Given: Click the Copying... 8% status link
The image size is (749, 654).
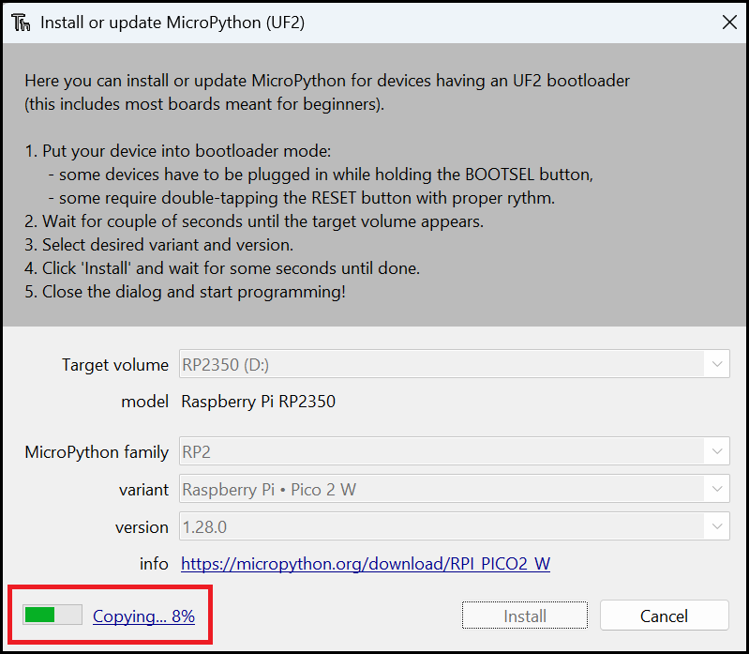Looking at the screenshot, I should (143, 616).
